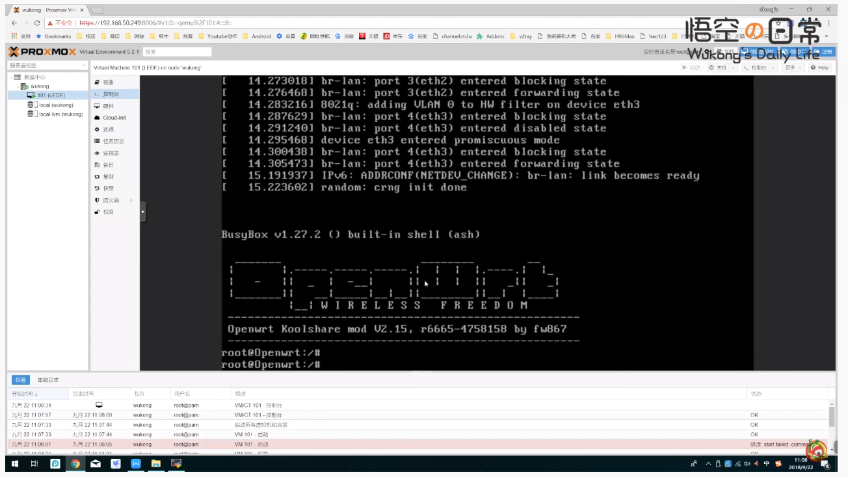Click the 复制 replication icon

click(97, 177)
